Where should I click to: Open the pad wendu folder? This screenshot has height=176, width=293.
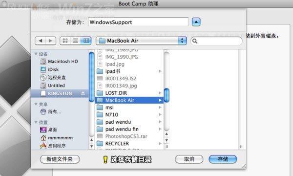click(x=129, y=122)
